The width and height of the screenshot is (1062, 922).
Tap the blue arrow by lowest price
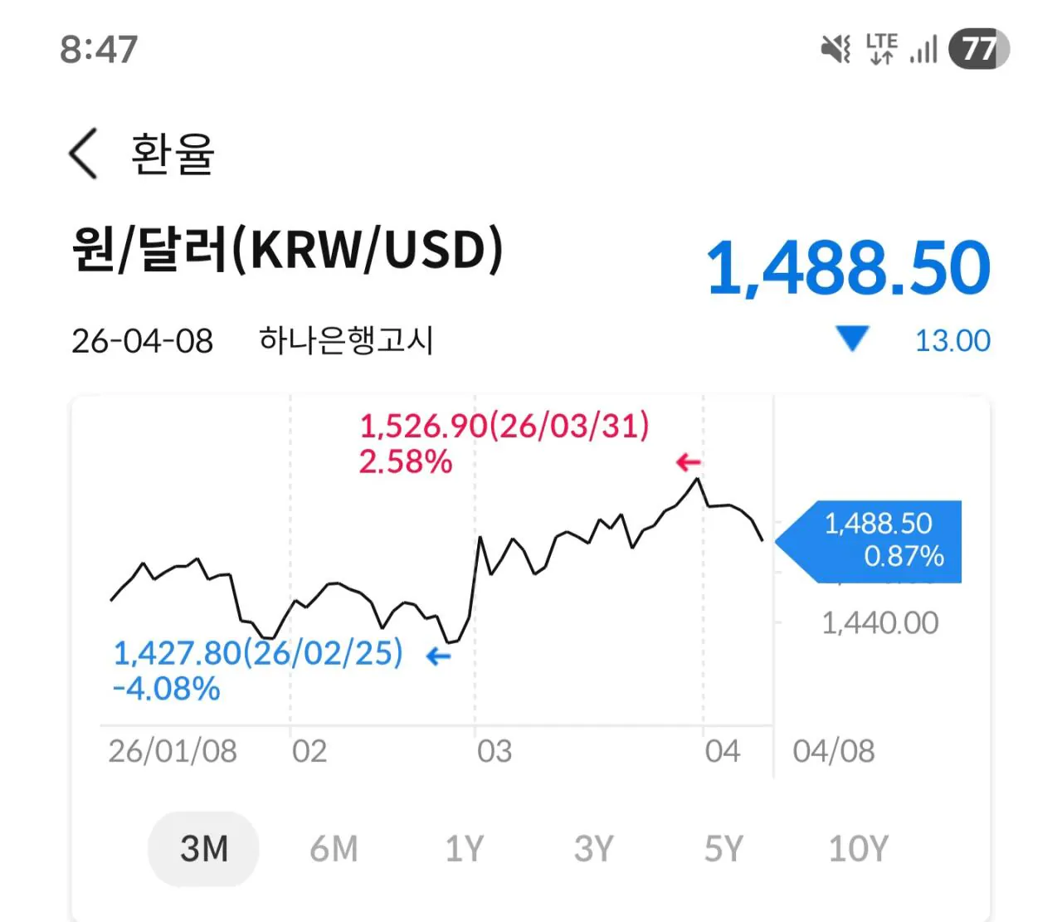438,656
